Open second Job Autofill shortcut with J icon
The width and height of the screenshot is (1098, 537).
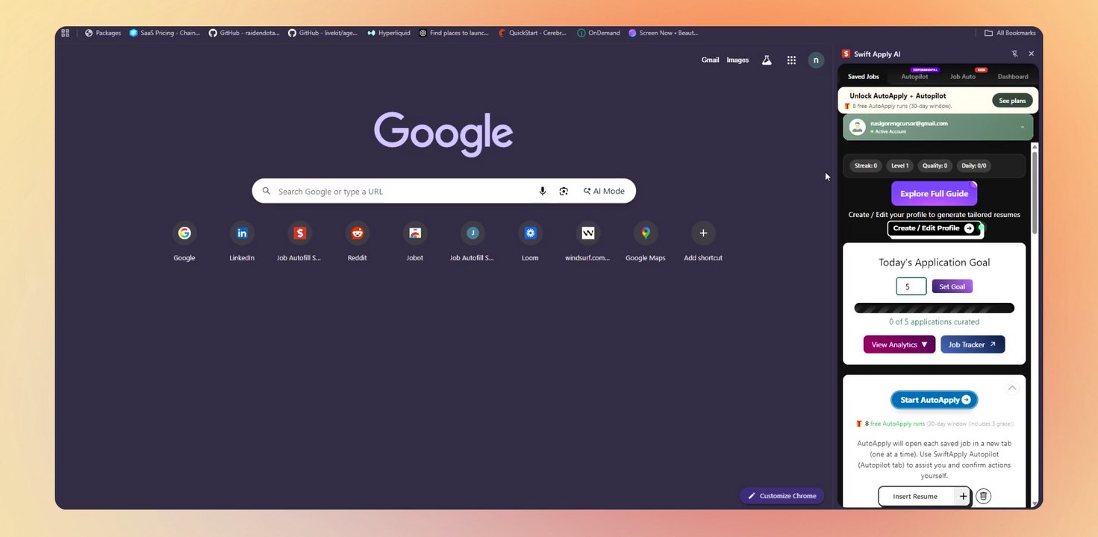(x=472, y=242)
